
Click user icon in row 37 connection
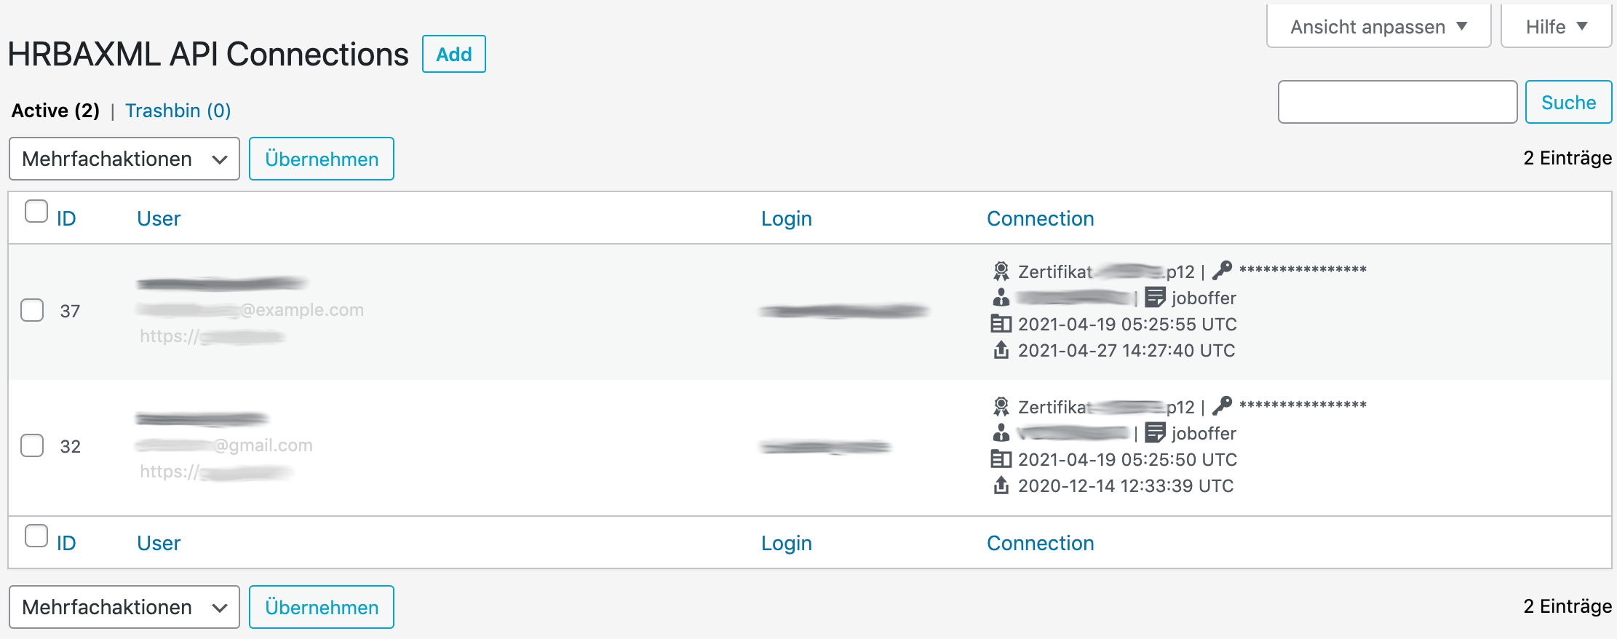point(1001,298)
